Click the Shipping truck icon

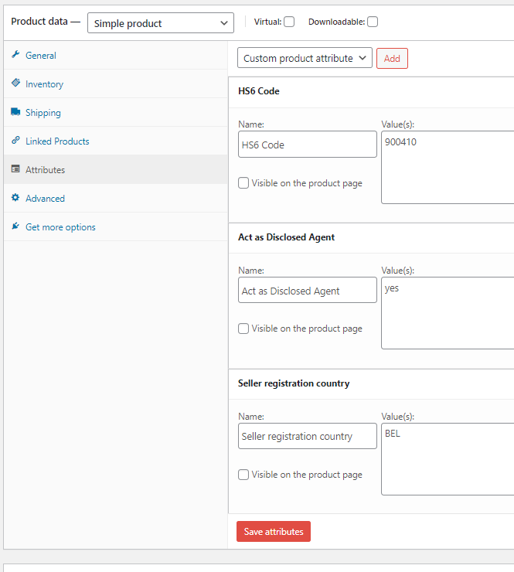coord(15,112)
